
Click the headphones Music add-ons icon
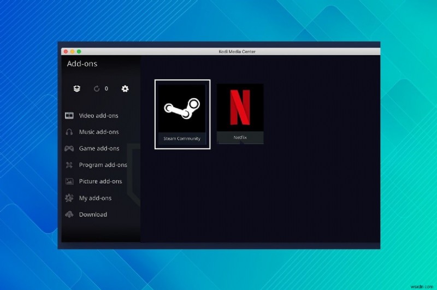(69, 132)
